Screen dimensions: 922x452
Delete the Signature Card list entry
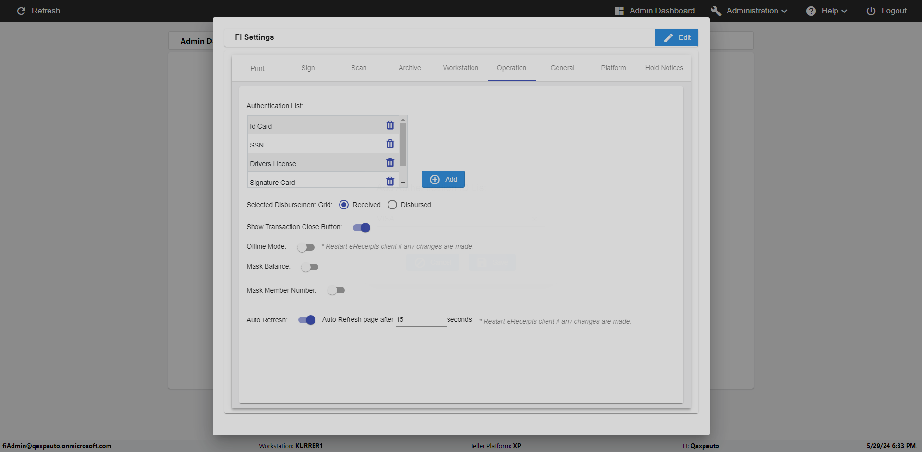(390, 181)
